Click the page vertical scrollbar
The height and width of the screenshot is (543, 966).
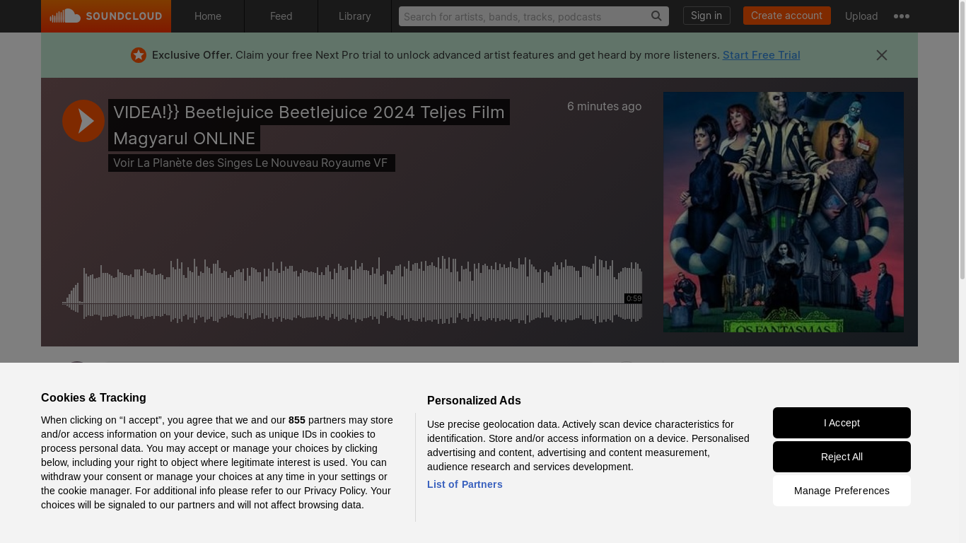[x=962, y=141]
